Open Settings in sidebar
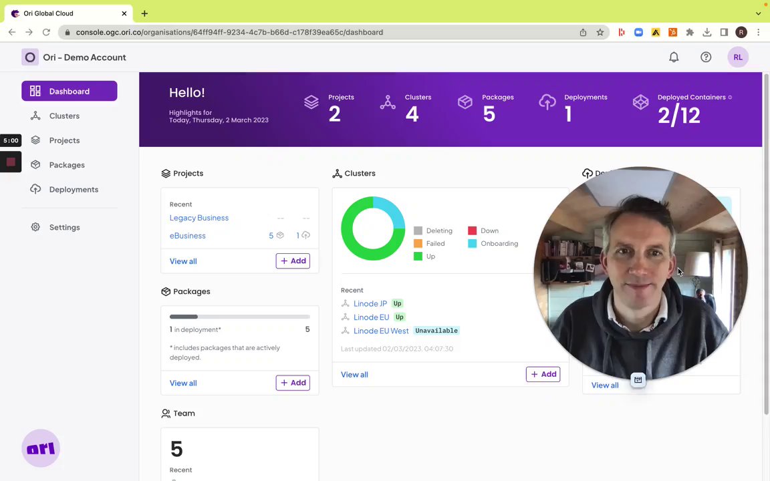Viewport: 770px width, 481px height. pos(64,227)
